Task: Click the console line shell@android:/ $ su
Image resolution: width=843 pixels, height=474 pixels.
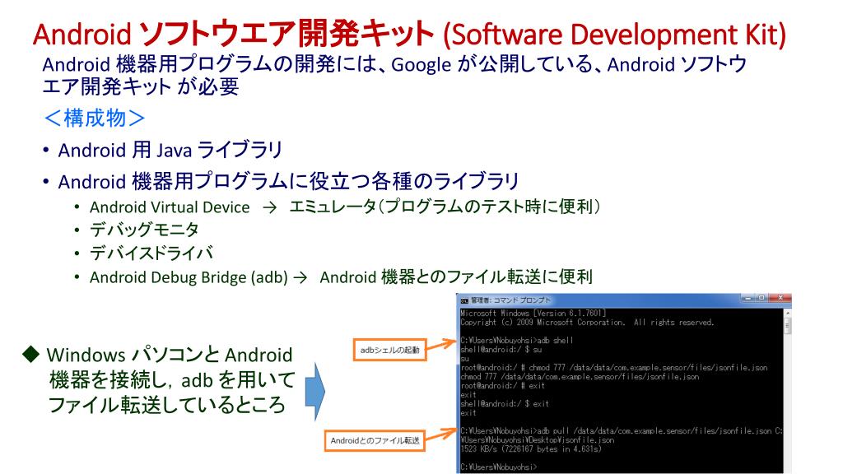Action: [x=501, y=349]
